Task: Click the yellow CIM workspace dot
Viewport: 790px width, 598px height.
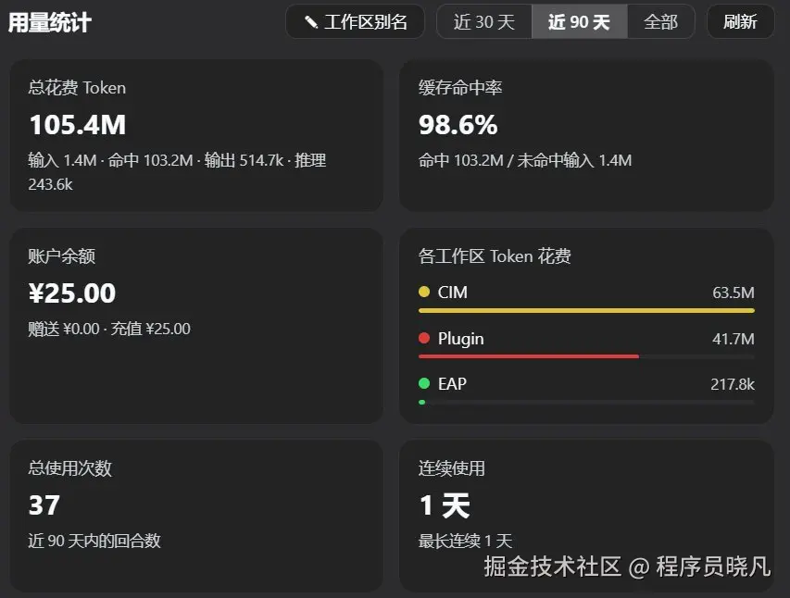Action: point(424,292)
